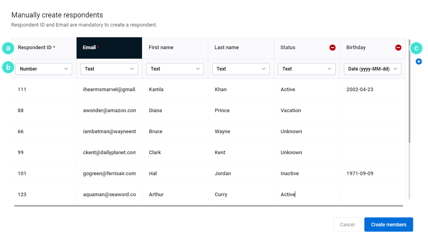Open the Respondent ID Number type dropdown
Image resolution: width=428 pixels, height=239 pixels.
point(44,69)
